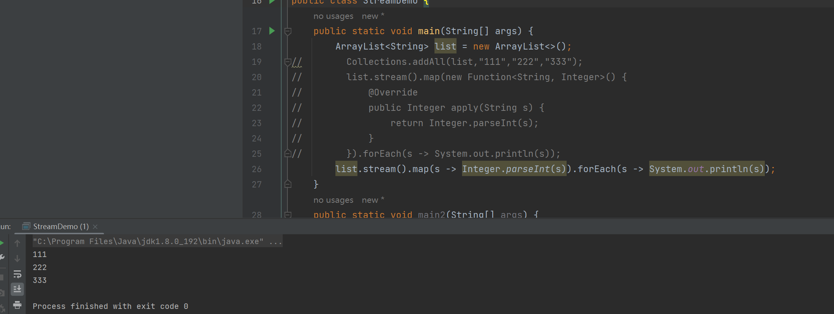
Task: Click the java.exe command line in console
Action: point(157,241)
